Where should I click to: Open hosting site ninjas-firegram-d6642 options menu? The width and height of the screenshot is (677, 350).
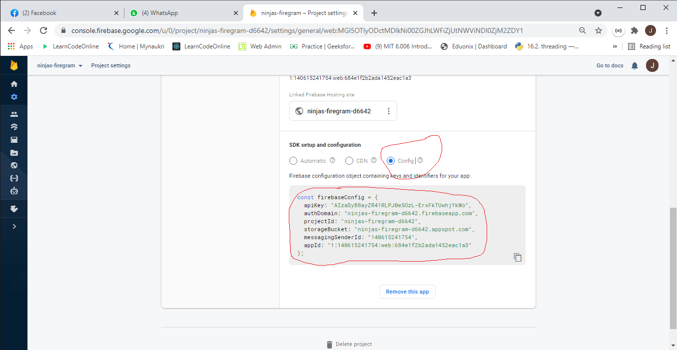pyautogui.click(x=389, y=111)
